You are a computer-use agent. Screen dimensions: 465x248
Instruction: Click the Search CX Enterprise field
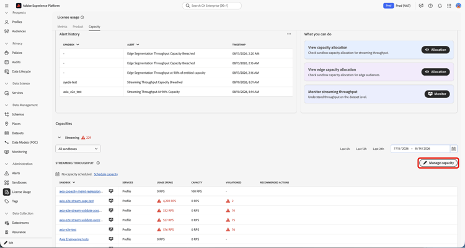point(212,6)
